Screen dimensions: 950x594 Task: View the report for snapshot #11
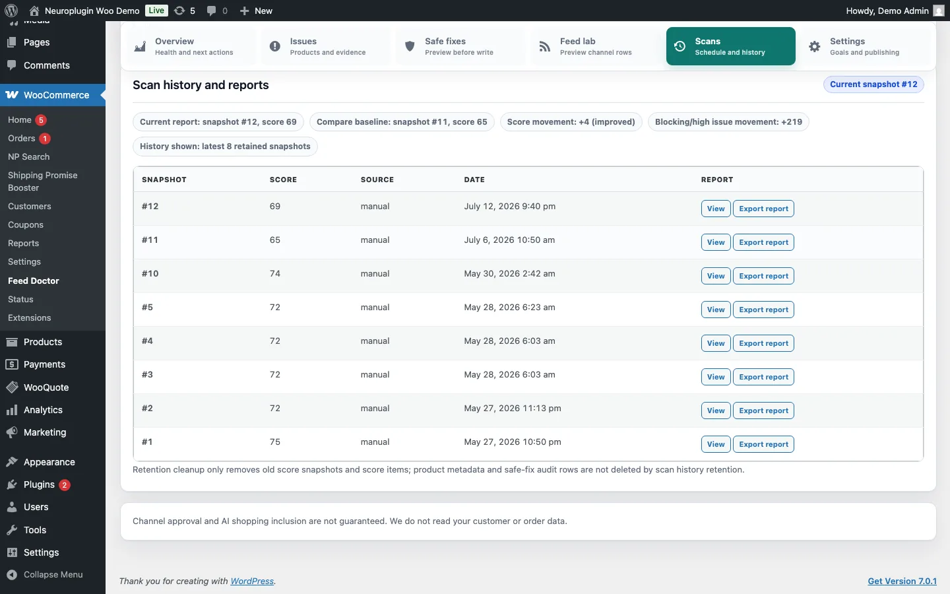pyautogui.click(x=716, y=242)
